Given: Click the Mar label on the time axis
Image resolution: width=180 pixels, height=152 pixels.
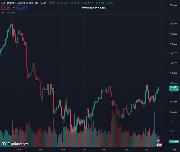Looking at the screenshot, I should [104, 149].
